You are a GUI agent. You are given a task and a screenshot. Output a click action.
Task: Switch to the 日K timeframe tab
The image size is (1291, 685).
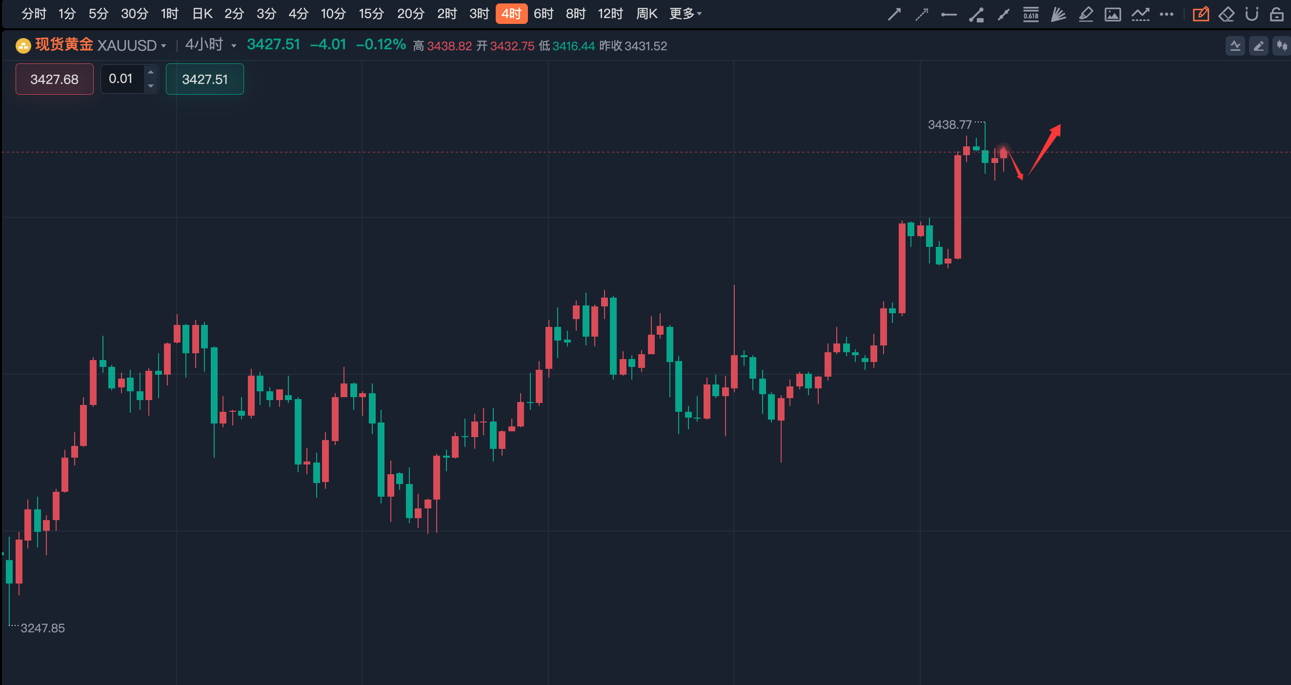(202, 14)
